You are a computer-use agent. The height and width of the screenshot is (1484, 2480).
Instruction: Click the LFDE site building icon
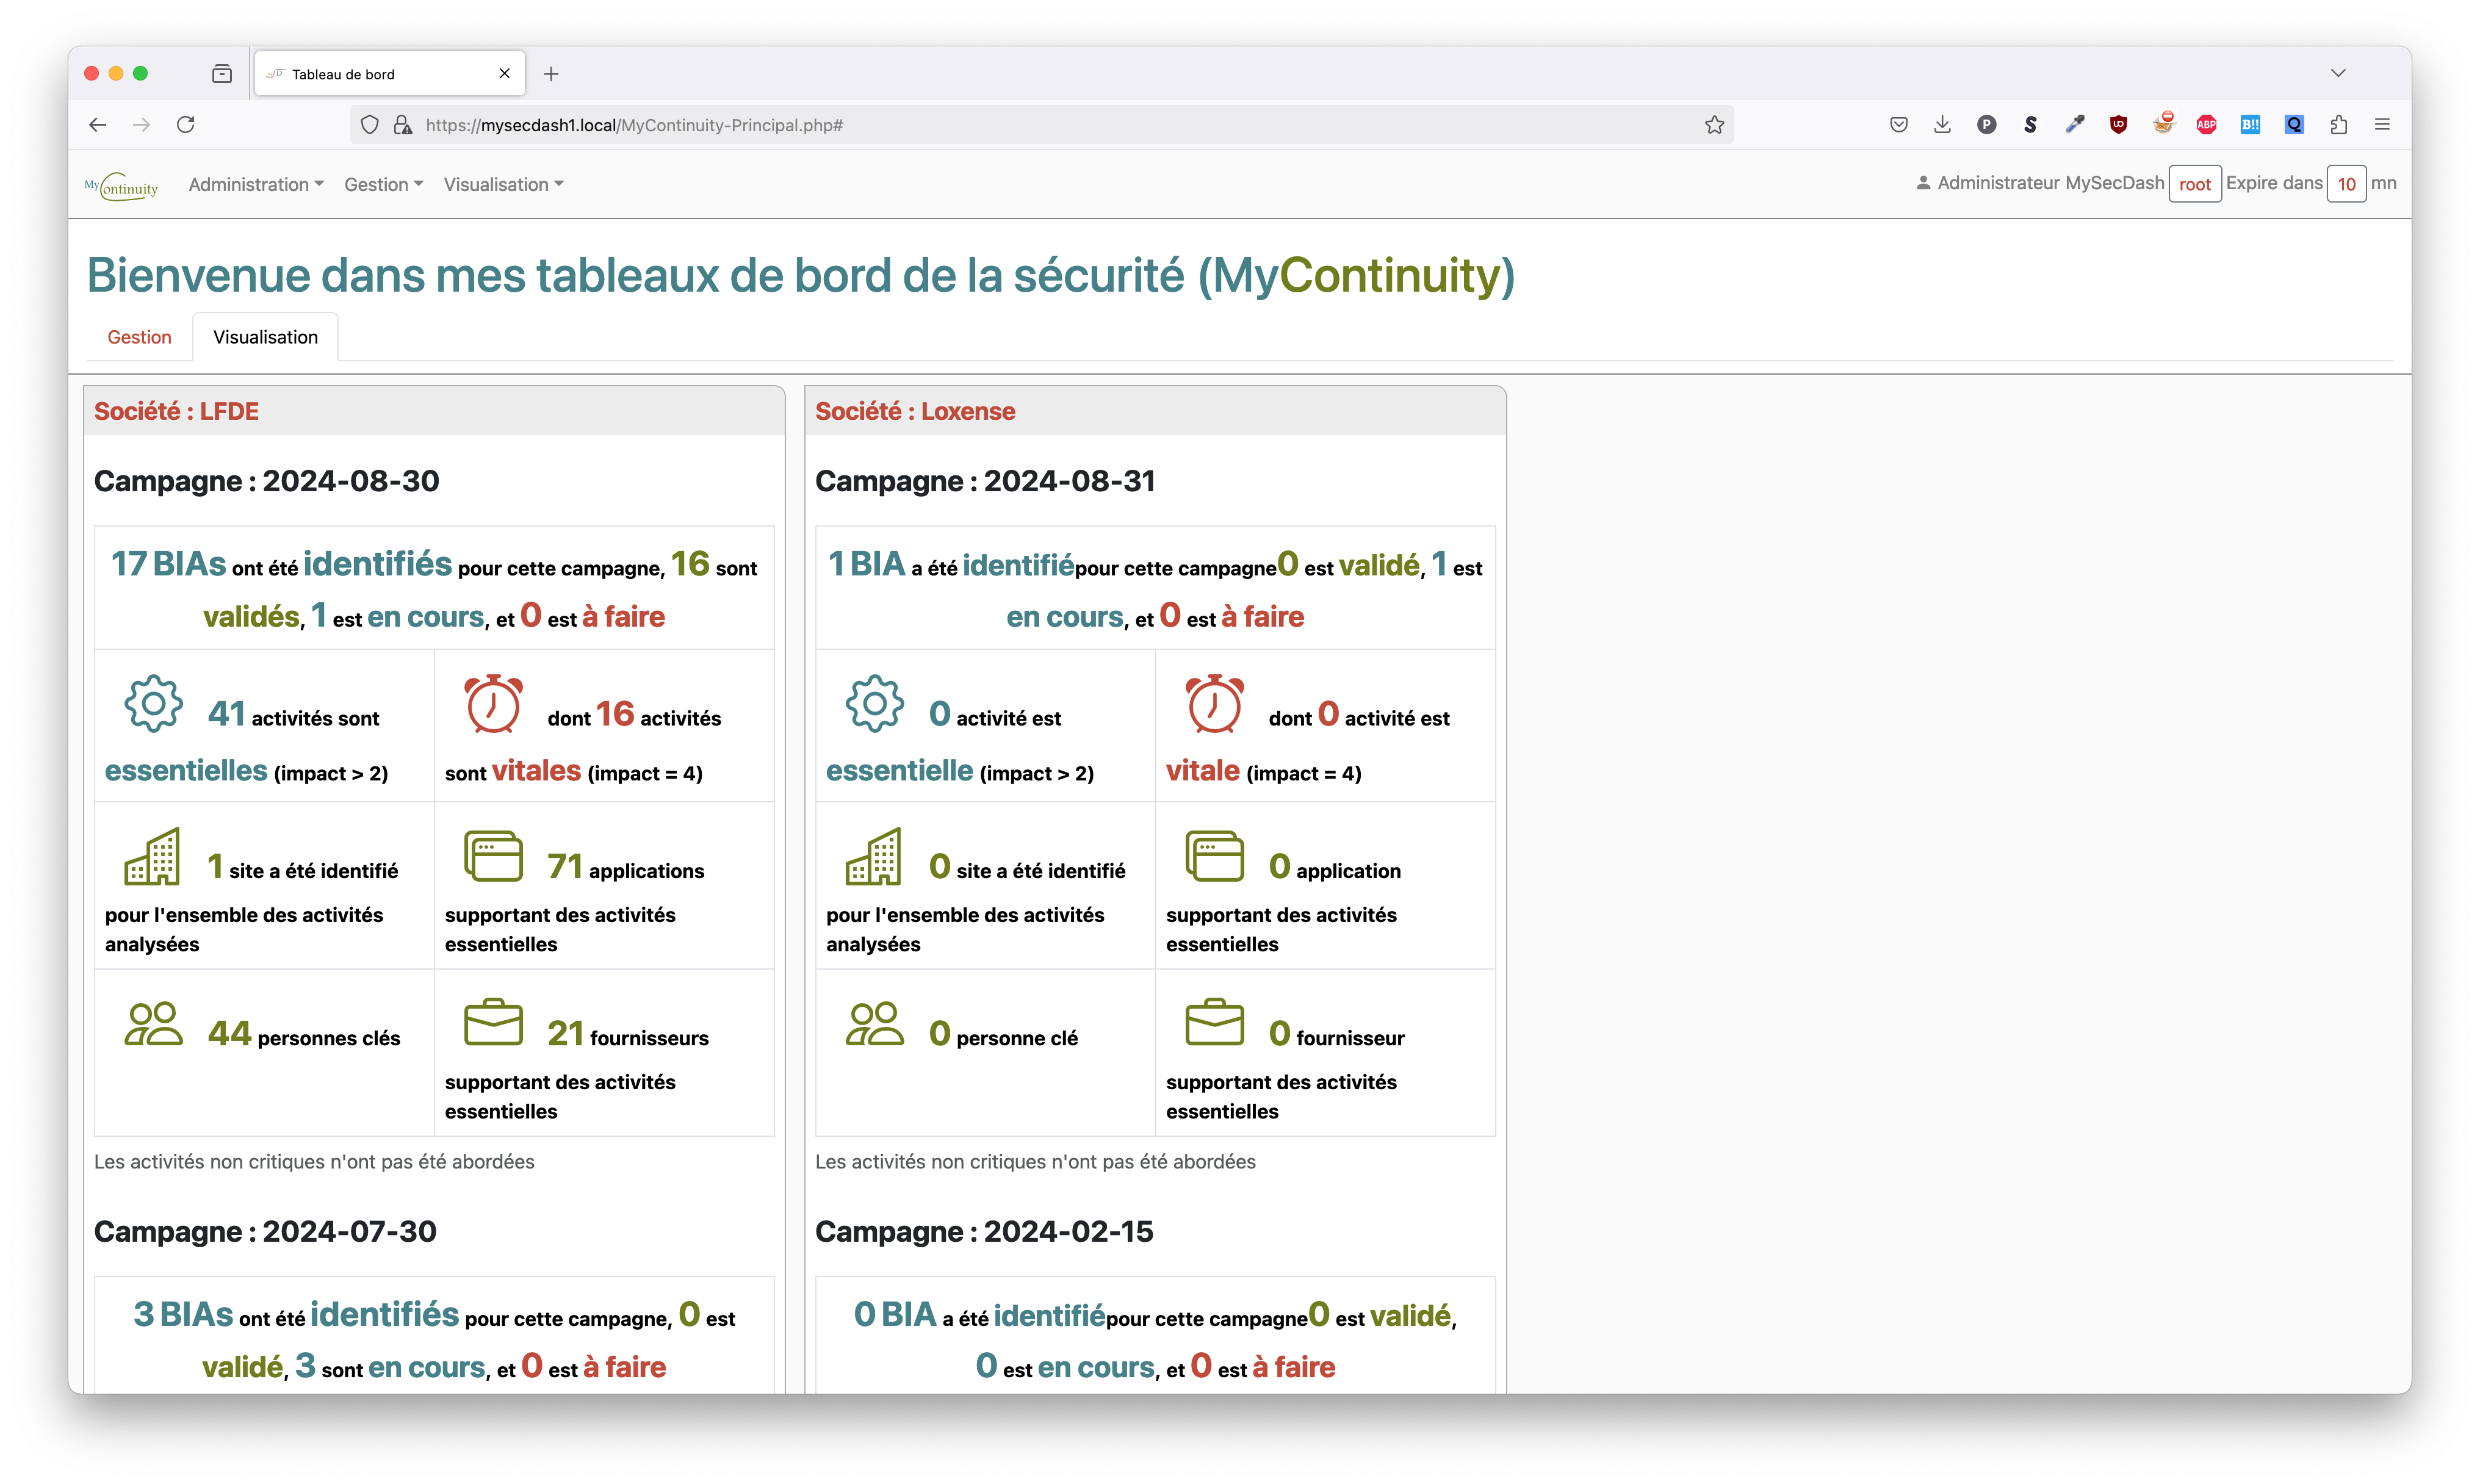[x=153, y=857]
